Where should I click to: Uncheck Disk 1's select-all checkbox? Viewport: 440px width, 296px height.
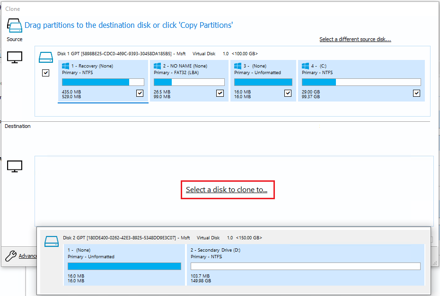(x=46, y=73)
